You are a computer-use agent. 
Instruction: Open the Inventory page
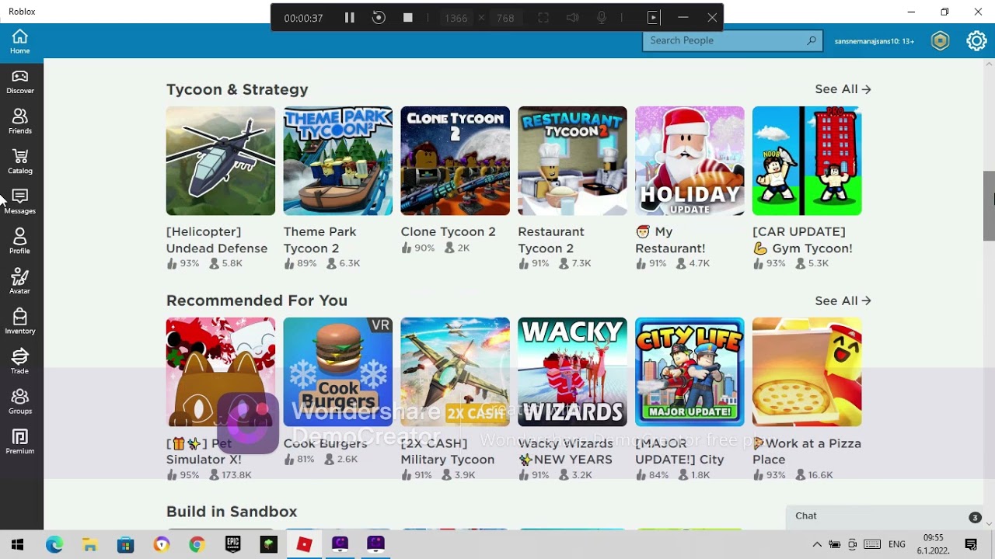(x=20, y=321)
